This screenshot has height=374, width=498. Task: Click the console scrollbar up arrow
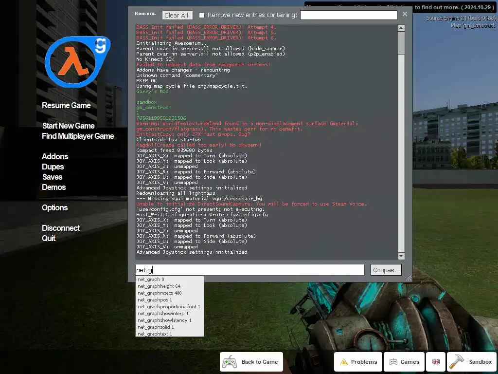click(x=401, y=28)
